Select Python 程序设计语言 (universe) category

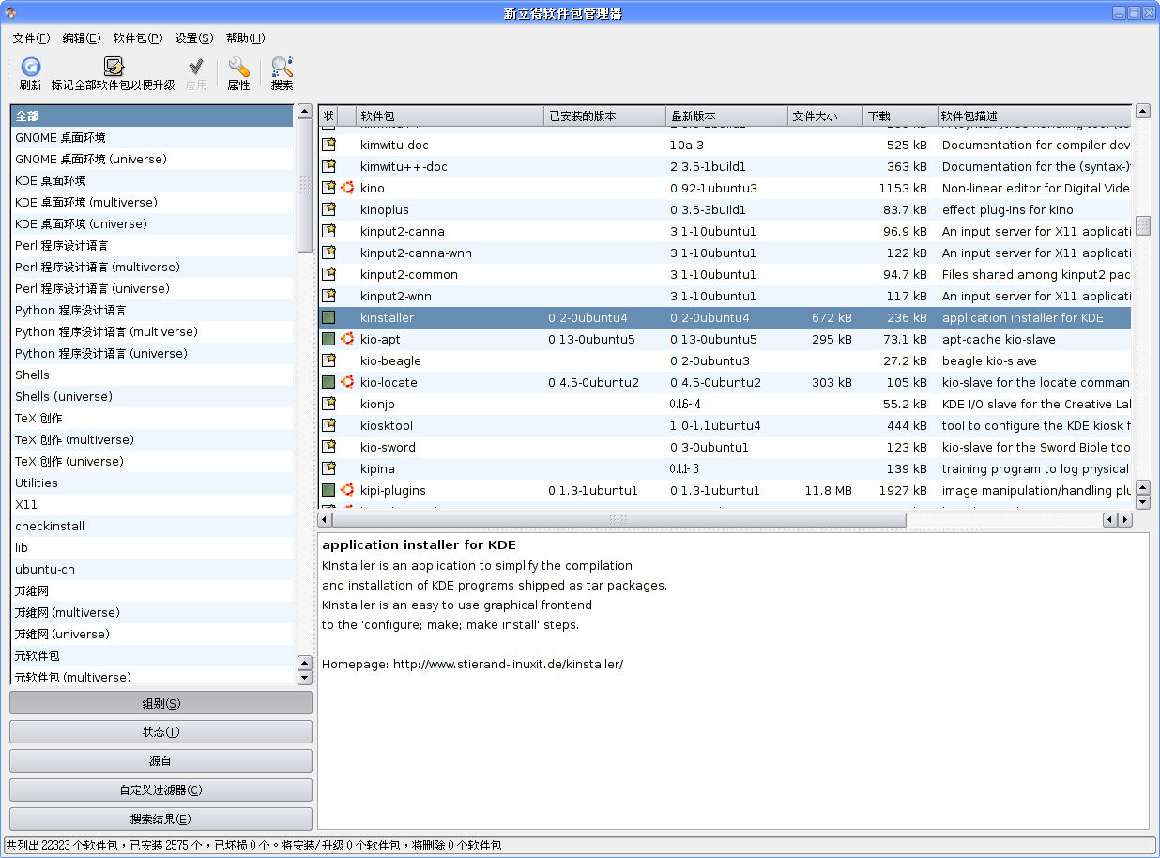pyautogui.click(x=152, y=354)
